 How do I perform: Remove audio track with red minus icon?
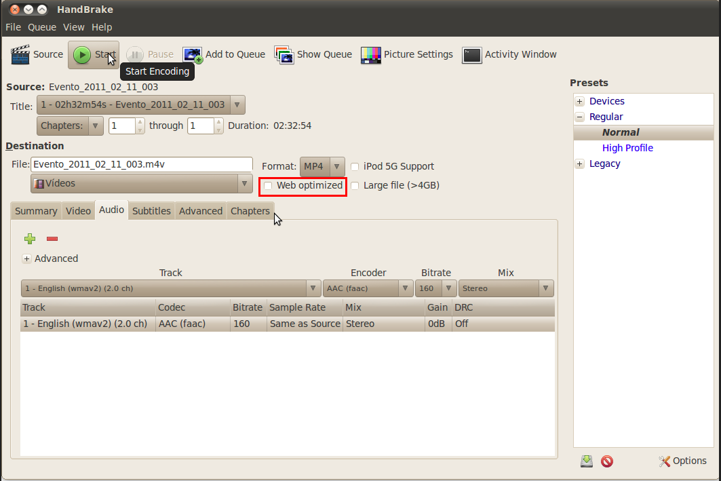(x=52, y=239)
